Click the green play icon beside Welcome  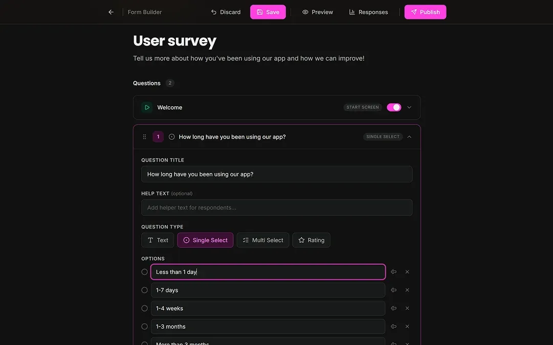point(147,107)
